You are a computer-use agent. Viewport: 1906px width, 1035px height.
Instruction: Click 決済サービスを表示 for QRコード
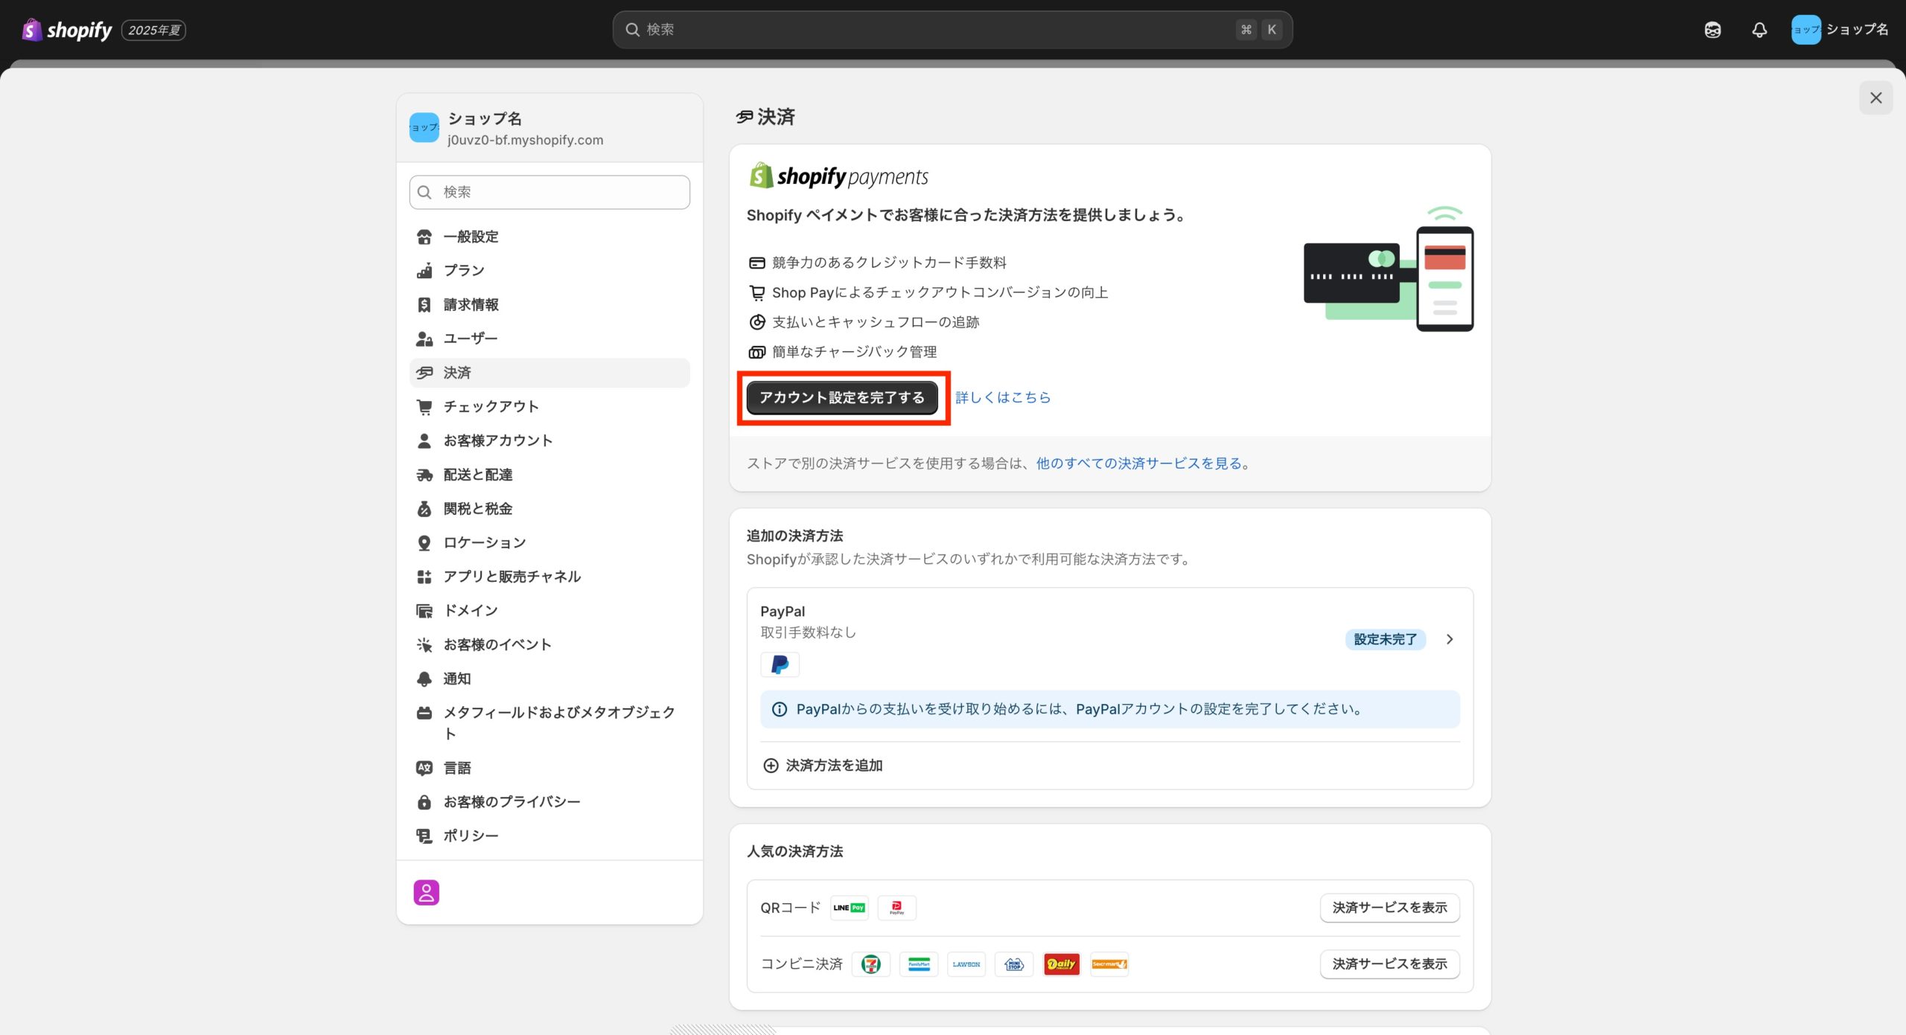[x=1389, y=908]
